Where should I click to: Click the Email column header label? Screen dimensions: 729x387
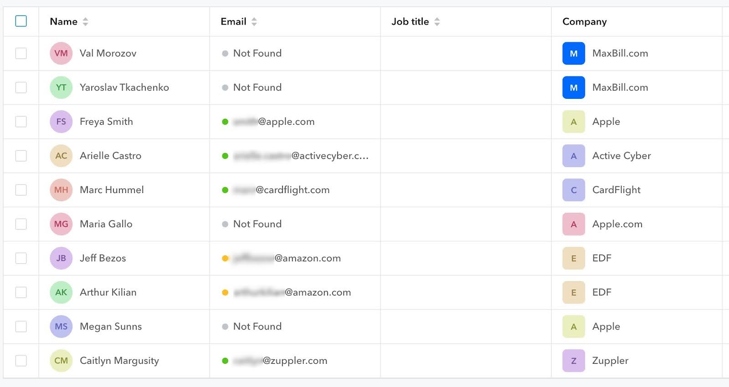[233, 21]
